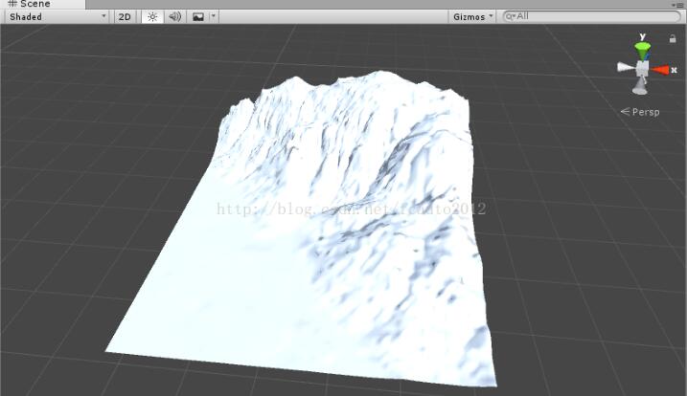Select the Scene tab
This screenshot has height=396, width=687.
[29, 4]
